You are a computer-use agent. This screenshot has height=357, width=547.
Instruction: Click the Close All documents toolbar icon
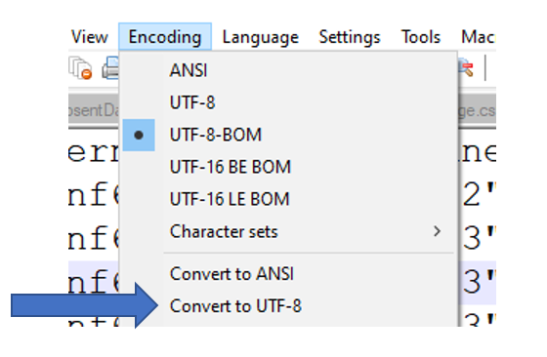pyautogui.click(x=80, y=68)
